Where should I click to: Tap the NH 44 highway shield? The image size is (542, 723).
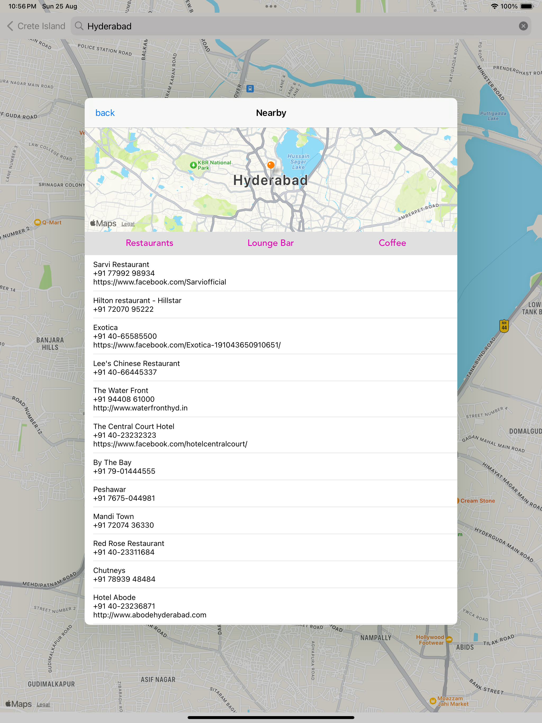(504, 326)
